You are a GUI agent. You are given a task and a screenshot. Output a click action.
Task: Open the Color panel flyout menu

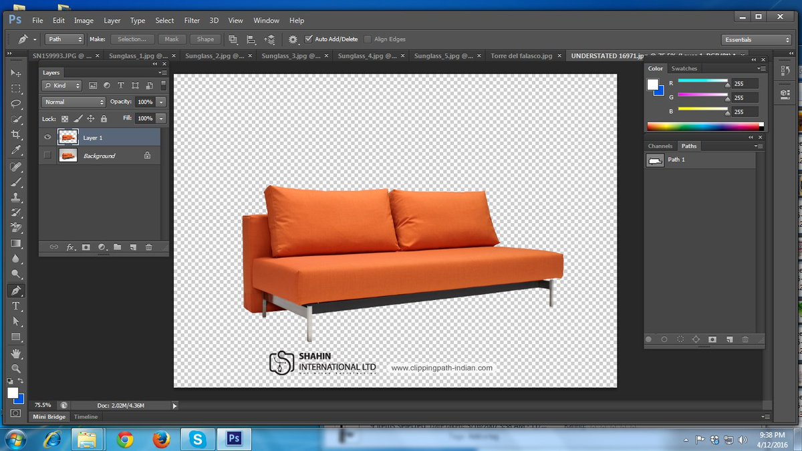coord(761,68)
